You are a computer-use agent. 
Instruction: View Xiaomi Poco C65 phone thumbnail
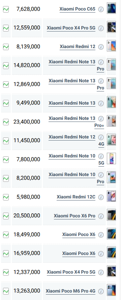pos(111,8)
